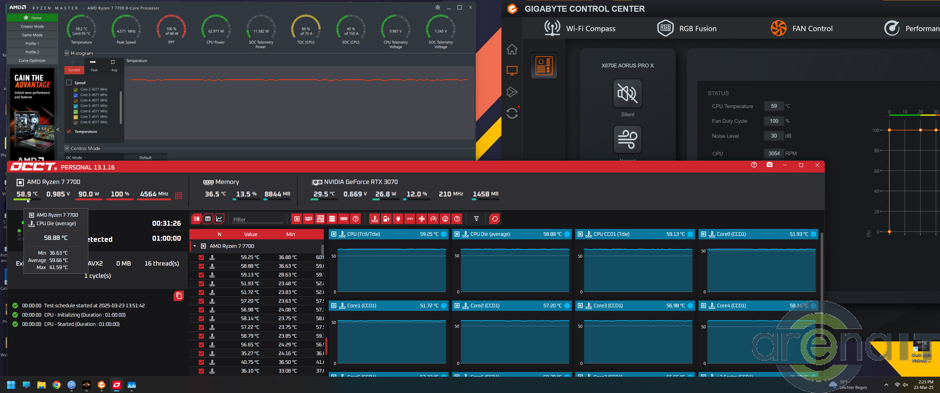Open the FAN Control tab
The height and width of the screenshot is (393, 940).
(x=801, y=28)
